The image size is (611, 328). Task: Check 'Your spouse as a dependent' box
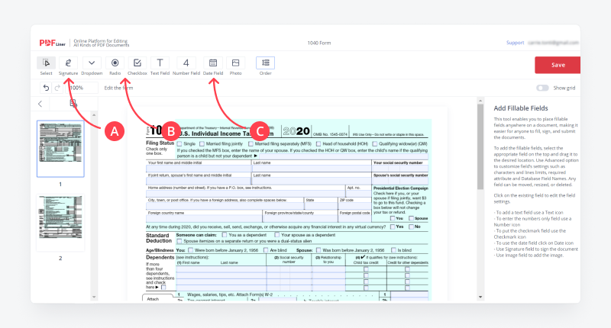pyautogui.click(x=276, y=235)
